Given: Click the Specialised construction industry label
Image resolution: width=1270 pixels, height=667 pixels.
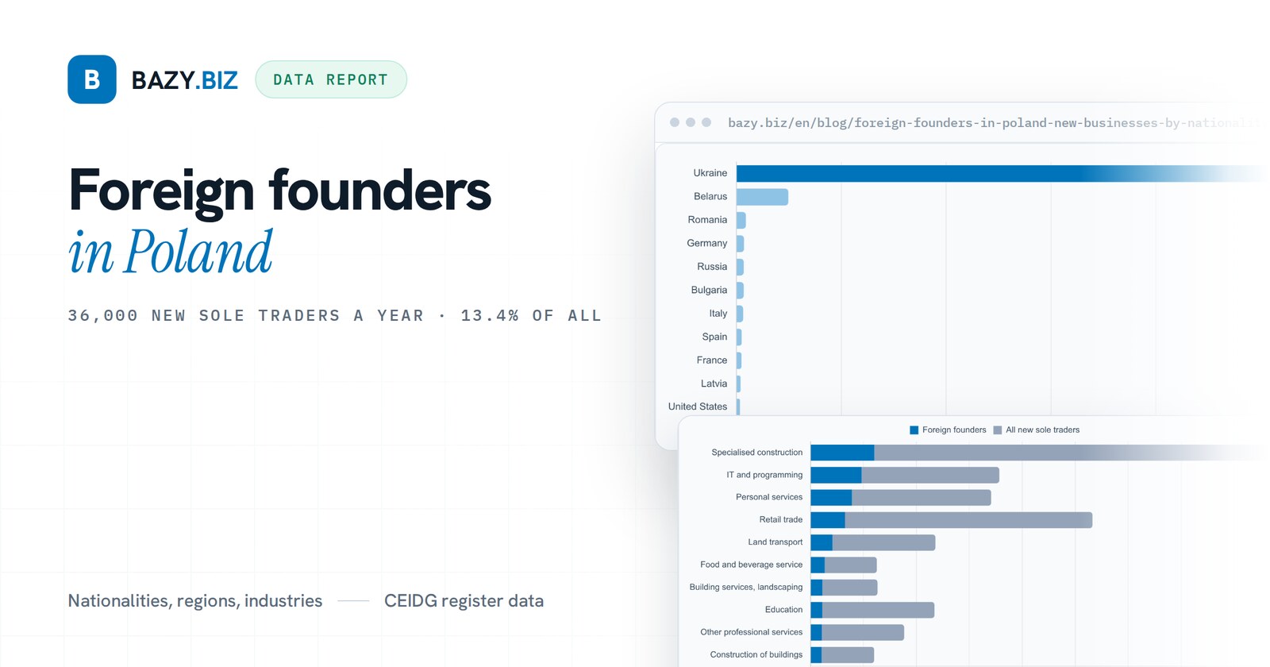Looking at the screenshot, I should click(757, 453).
